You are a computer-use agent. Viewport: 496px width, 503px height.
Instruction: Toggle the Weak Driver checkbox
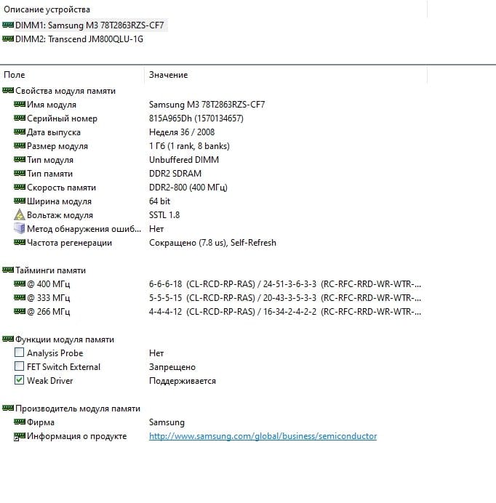[19, 380]
